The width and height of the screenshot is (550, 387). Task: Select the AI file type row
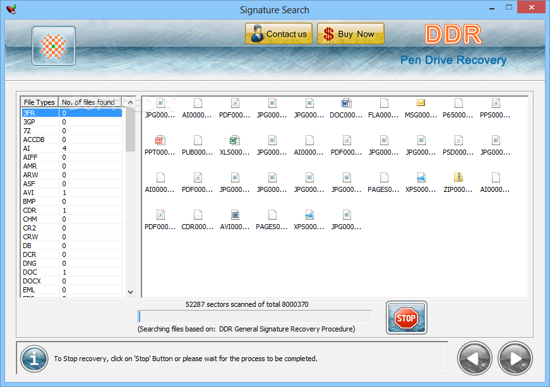click(x=72, y=148)
